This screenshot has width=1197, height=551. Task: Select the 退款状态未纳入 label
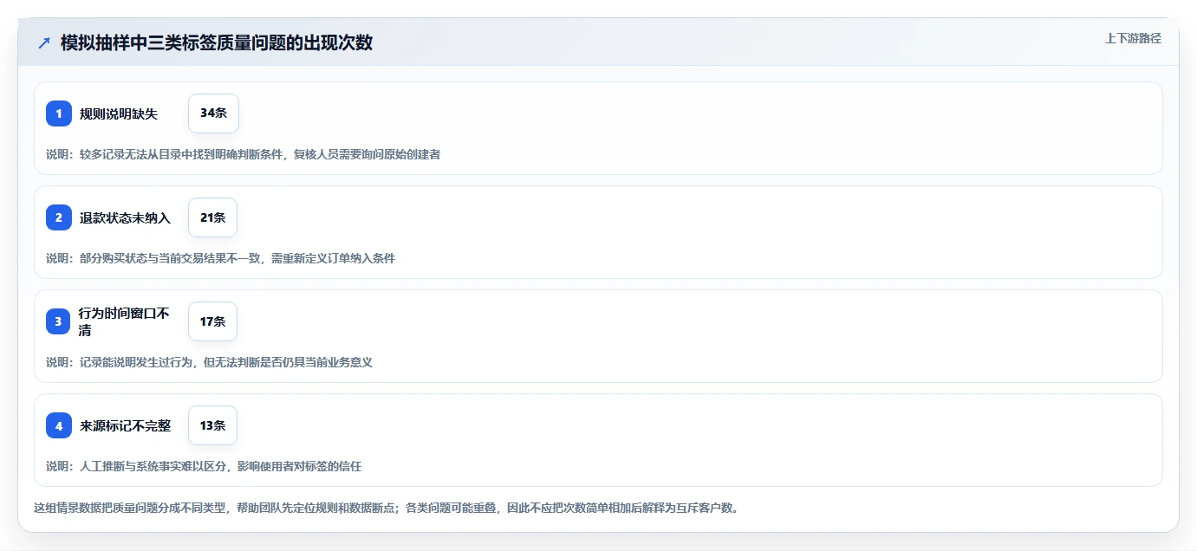coord(126,217)
